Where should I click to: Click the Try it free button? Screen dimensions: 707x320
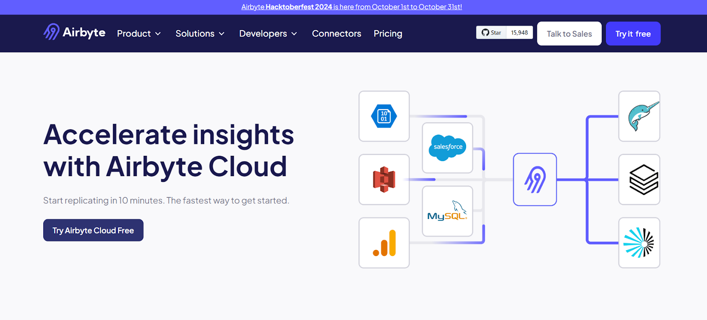pos(633,34)
